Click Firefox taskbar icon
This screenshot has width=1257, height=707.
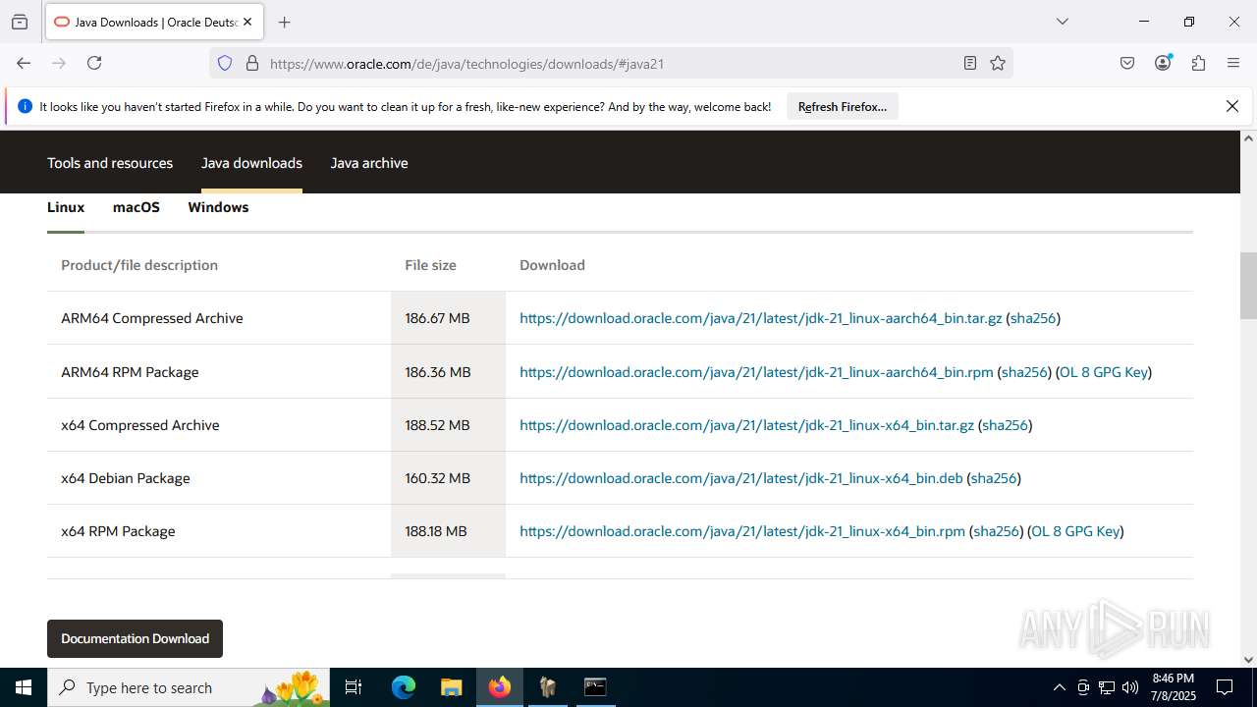pyautogui.click(x=500, y=687)
